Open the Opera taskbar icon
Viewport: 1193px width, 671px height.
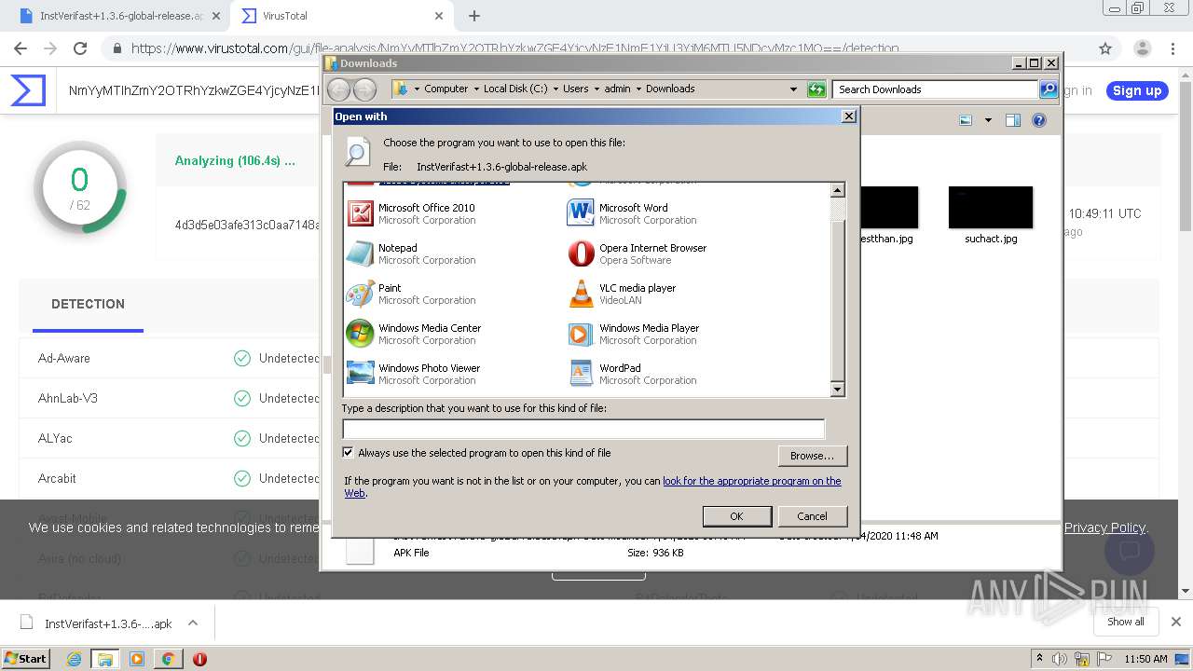[x=199, y=659]
